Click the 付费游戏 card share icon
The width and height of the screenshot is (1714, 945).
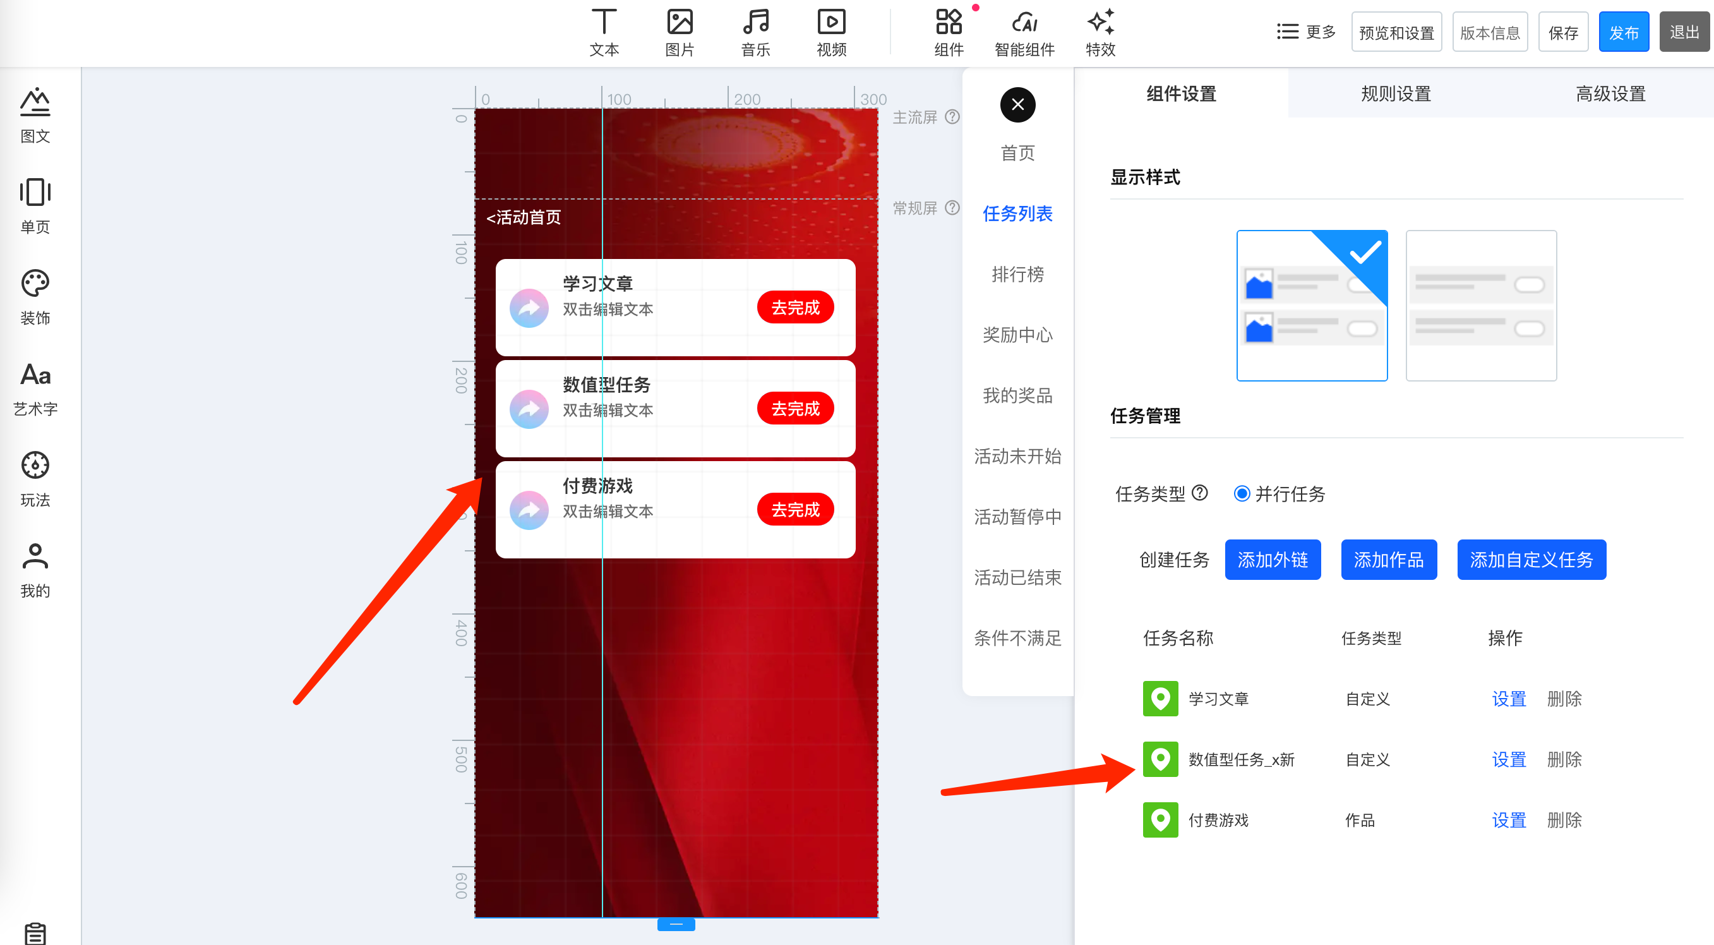(529, 510)
